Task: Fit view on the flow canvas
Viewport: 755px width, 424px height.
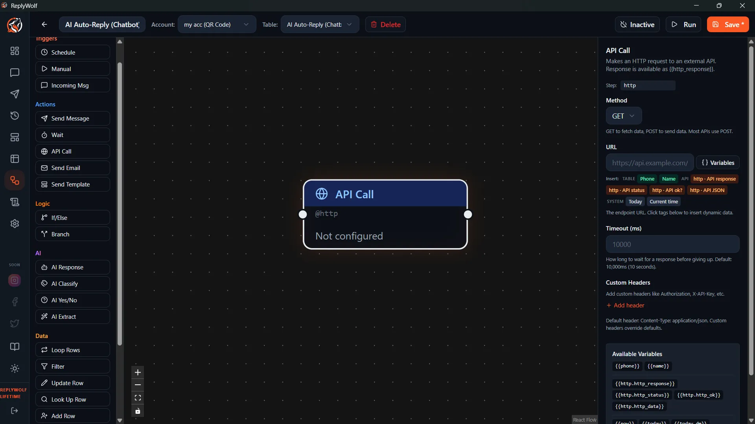Action: (x=138, y=398)
